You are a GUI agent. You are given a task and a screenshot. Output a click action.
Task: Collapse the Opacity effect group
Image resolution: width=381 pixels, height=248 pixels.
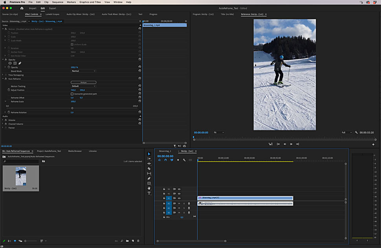point(3,60)
